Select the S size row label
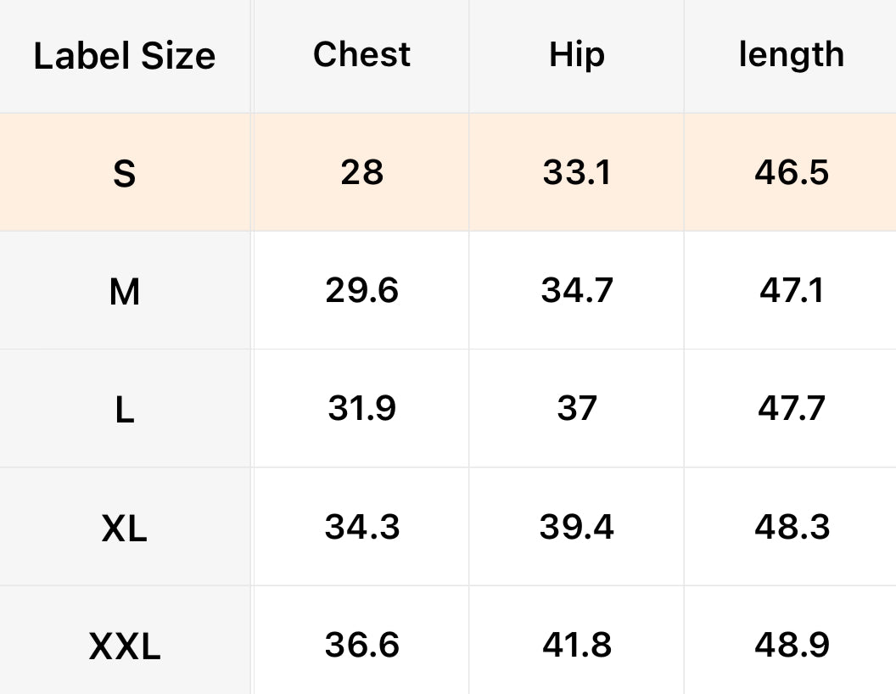 point(124,174)
